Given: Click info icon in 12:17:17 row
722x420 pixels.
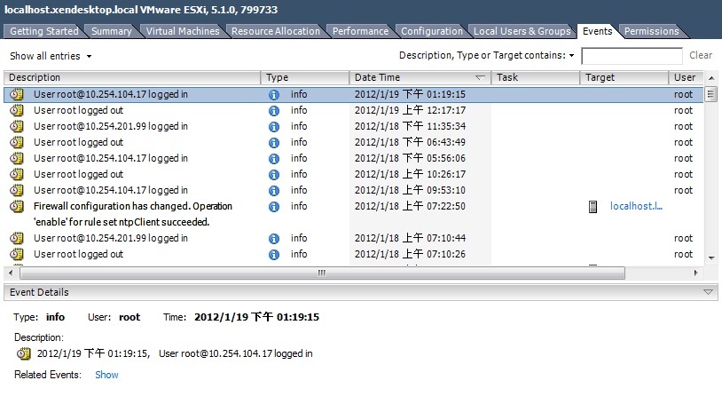Looking at the screenshot, I should 274,111.
